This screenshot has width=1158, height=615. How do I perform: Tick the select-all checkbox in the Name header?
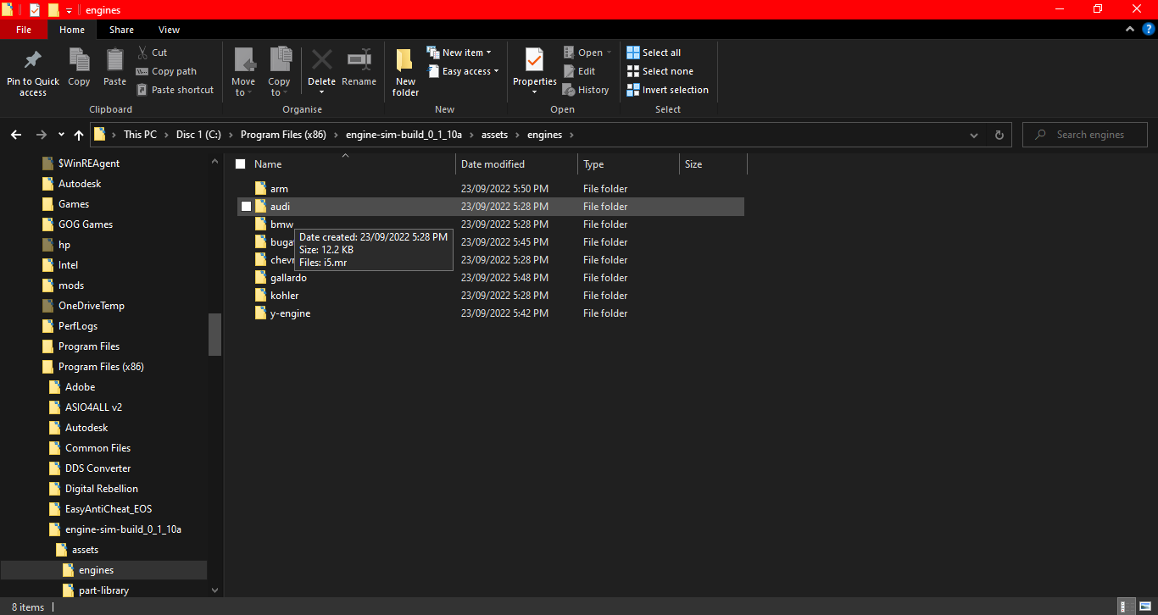240,163
